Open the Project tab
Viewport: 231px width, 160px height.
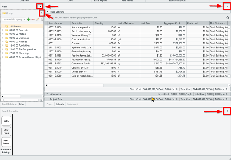50,104
